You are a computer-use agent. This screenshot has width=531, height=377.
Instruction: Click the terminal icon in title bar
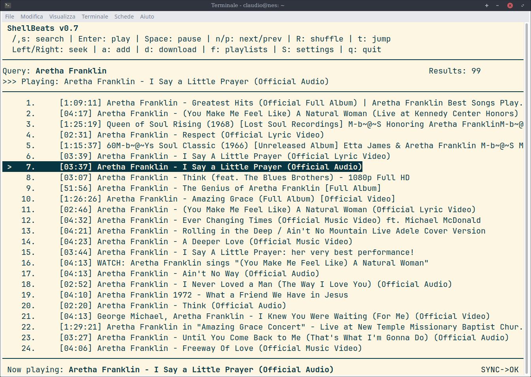[8, 5]
